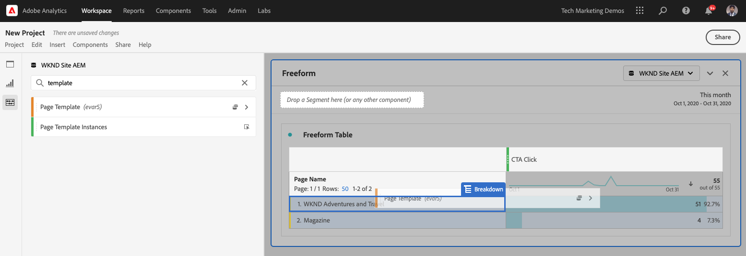Click the 51 92.7% value cell
This screenshot has width=746, height=256.
tap(615, 204)
